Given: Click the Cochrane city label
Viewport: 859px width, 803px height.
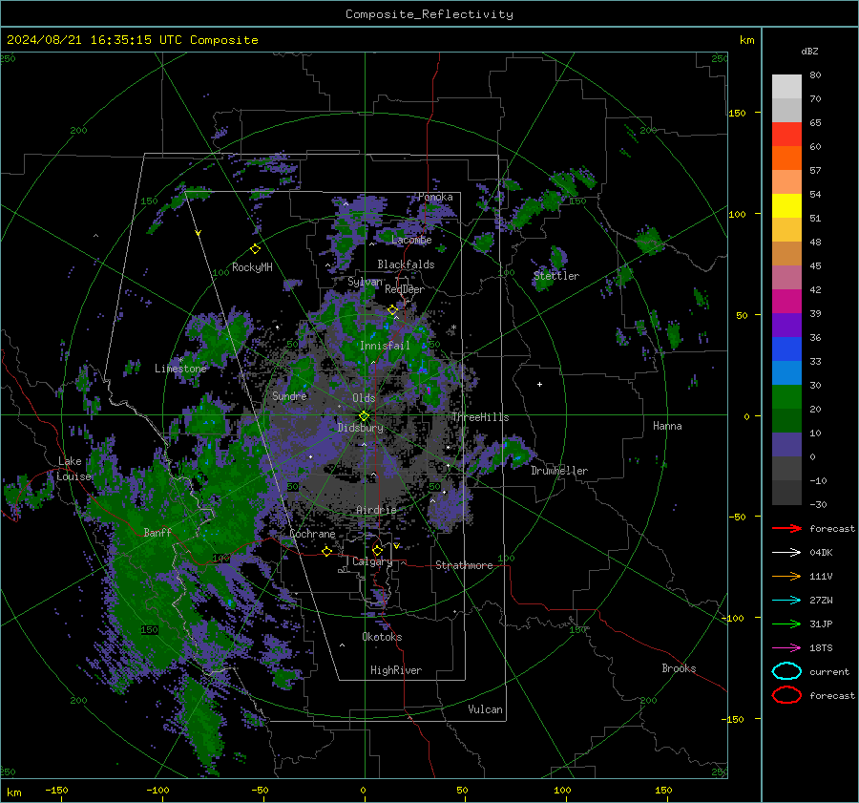Looking at the screenshot, I should coord(312,534).
